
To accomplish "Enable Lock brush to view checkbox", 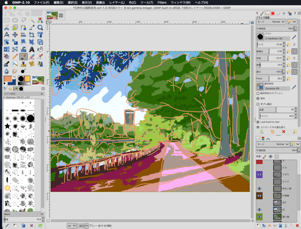I will (x=258, y=122).
